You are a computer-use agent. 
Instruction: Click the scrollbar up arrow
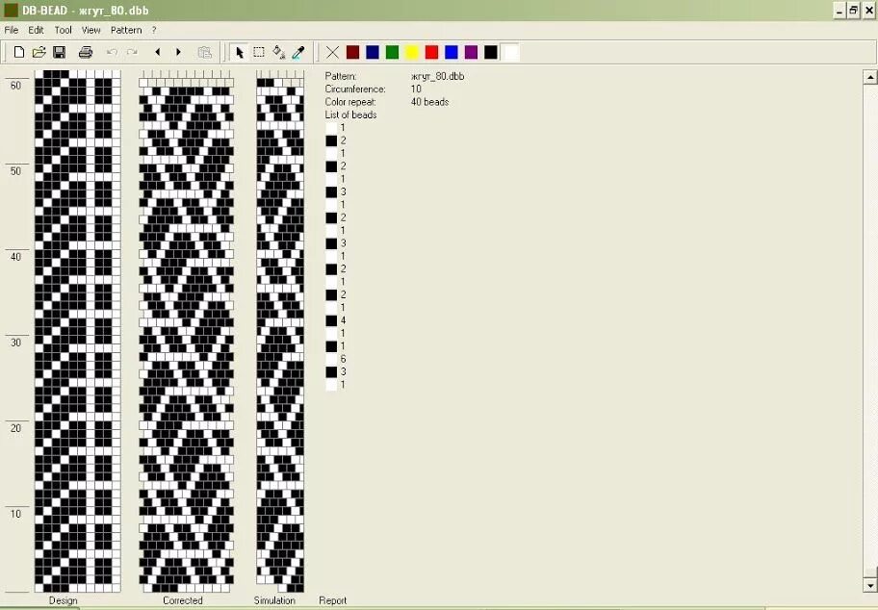click(869, 77)
